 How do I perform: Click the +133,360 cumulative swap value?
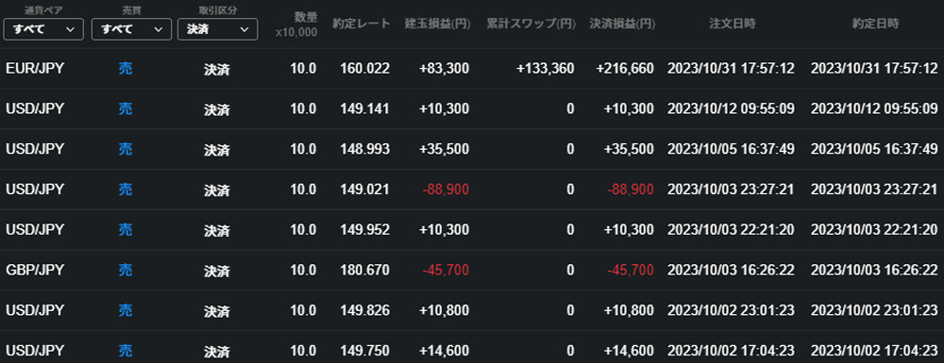tap(546, 69)
